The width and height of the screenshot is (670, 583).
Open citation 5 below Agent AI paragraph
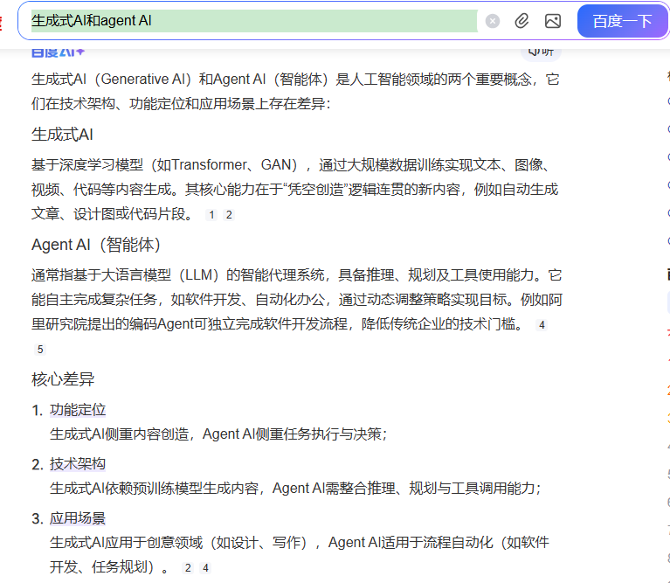pos(39,350)
